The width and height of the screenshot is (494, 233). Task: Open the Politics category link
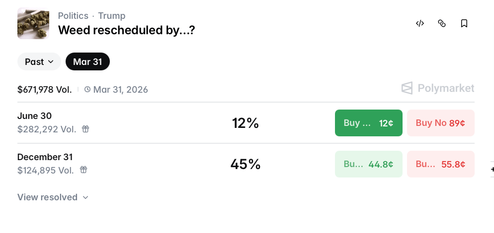[73, 16]
